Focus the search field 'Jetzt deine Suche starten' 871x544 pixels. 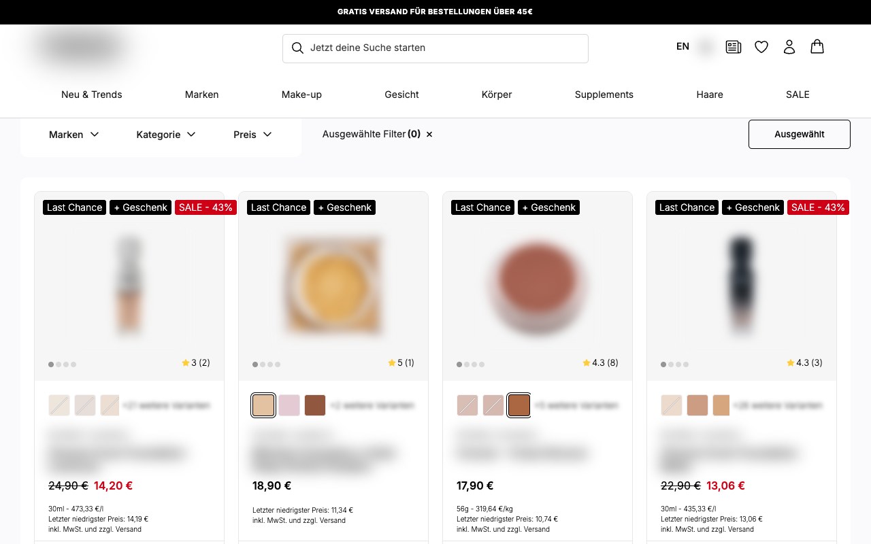pos(435,48)
